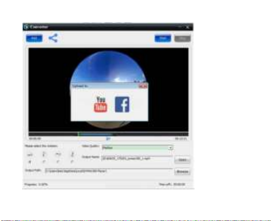Click the Converter app logo in title bar
271x221 pixels.
tap(26, 27)
